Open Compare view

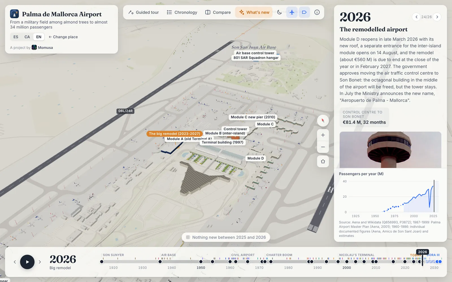[218, 12]
